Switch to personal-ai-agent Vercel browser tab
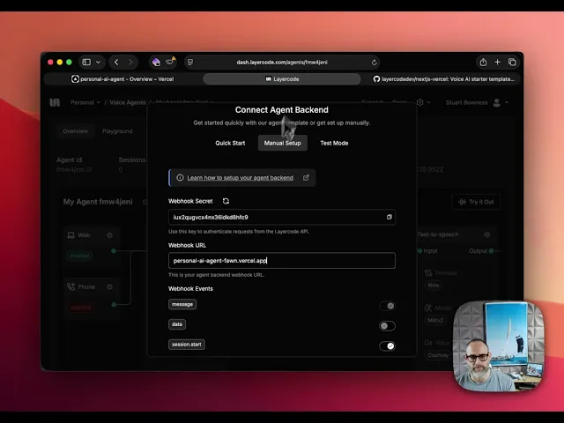Image resolution: width=564 pixels, height=423 pixels. pyautogui.click(x=122, y=79)
